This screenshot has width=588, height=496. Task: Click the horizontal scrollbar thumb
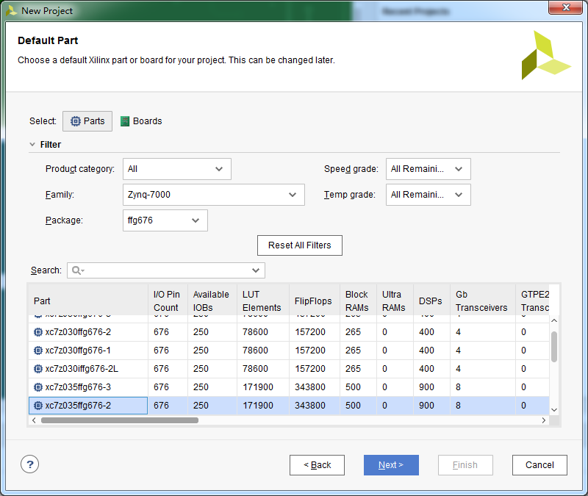point(120,420)
